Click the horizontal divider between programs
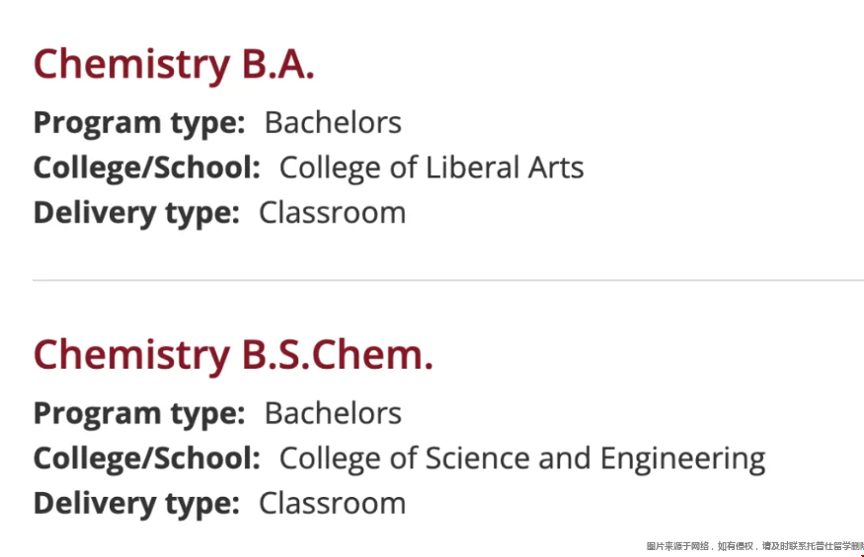The height and width of the screenshot is (557, 864). click(448, 280)
